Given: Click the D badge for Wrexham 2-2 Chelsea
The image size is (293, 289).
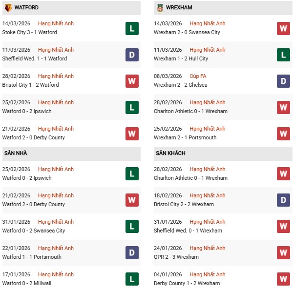Looking at the screenshot, I should (283, 81).
